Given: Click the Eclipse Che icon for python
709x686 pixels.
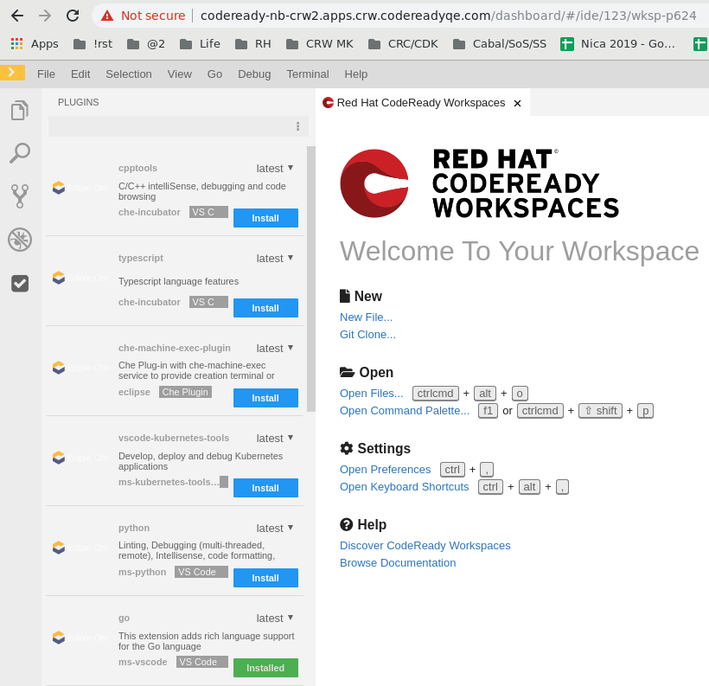Looking at the screenshot, I should tap(59, 548).
